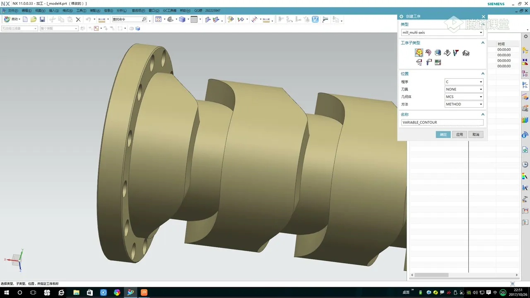
Task: Pick the last icon in second subtype row
Action: [x=438, y=62]
